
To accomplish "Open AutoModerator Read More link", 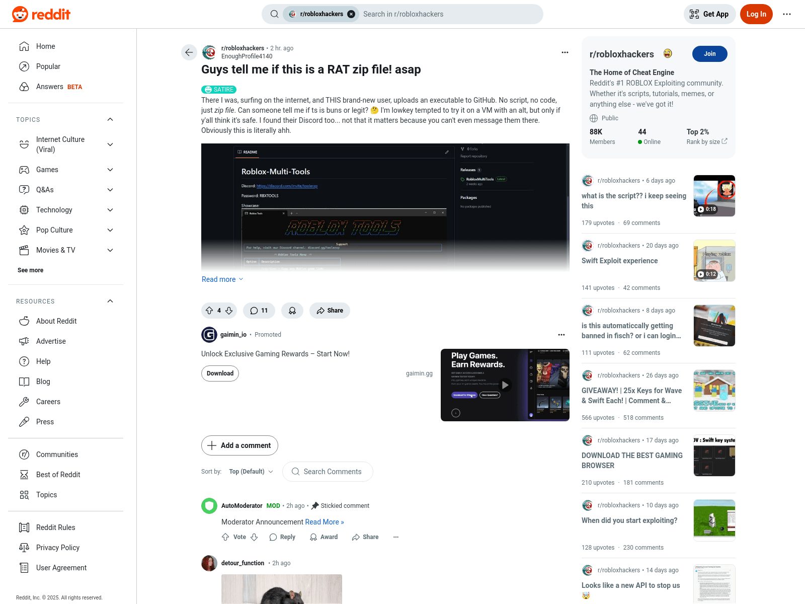I will (325, 522).
